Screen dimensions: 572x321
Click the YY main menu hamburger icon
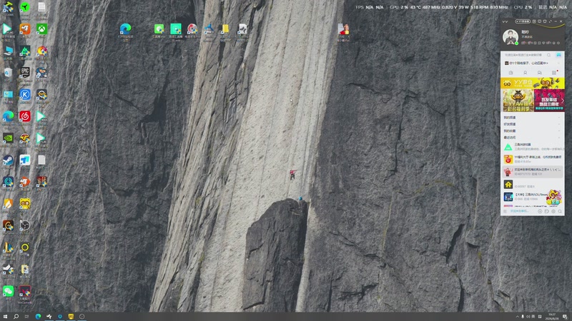[506, 211]
